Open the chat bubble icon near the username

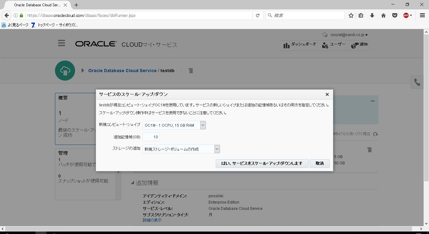325,35
